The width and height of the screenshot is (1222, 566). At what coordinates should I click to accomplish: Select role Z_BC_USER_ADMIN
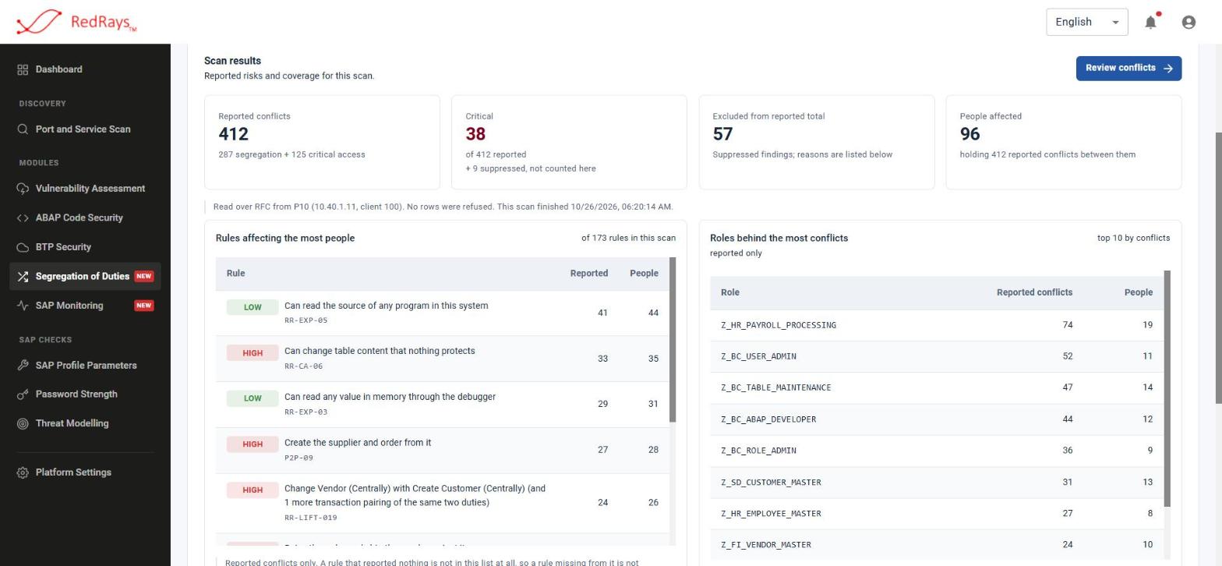(x=937, y=356)
